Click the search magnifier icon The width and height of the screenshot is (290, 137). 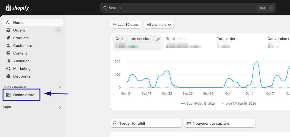coord(105,8)
